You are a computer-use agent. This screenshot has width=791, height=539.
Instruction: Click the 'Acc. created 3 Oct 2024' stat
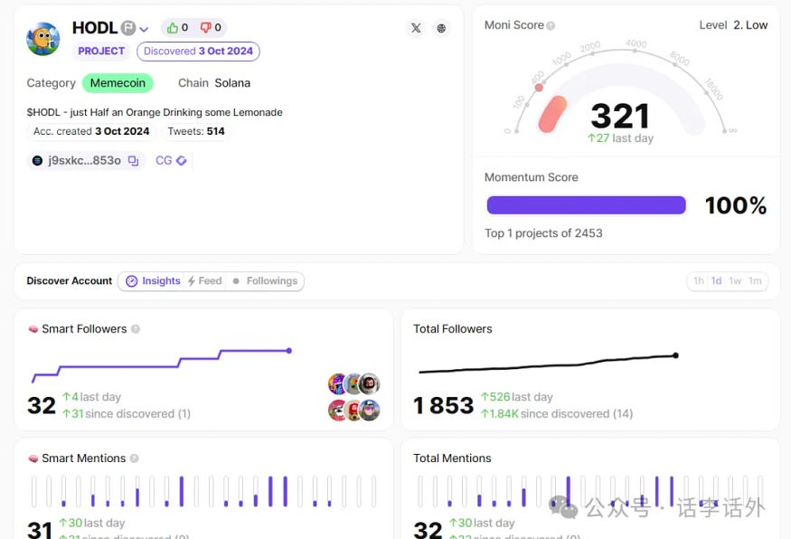(91, 131)
